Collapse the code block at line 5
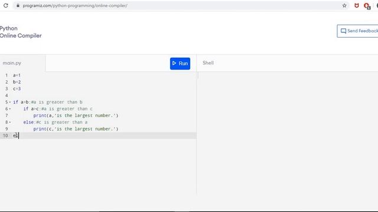 [x=10, y=102]
